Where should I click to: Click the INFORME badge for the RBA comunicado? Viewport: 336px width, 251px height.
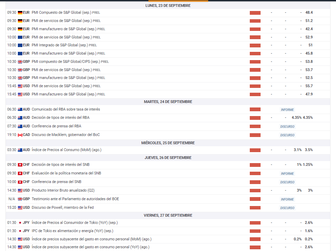tap(287, 110)
